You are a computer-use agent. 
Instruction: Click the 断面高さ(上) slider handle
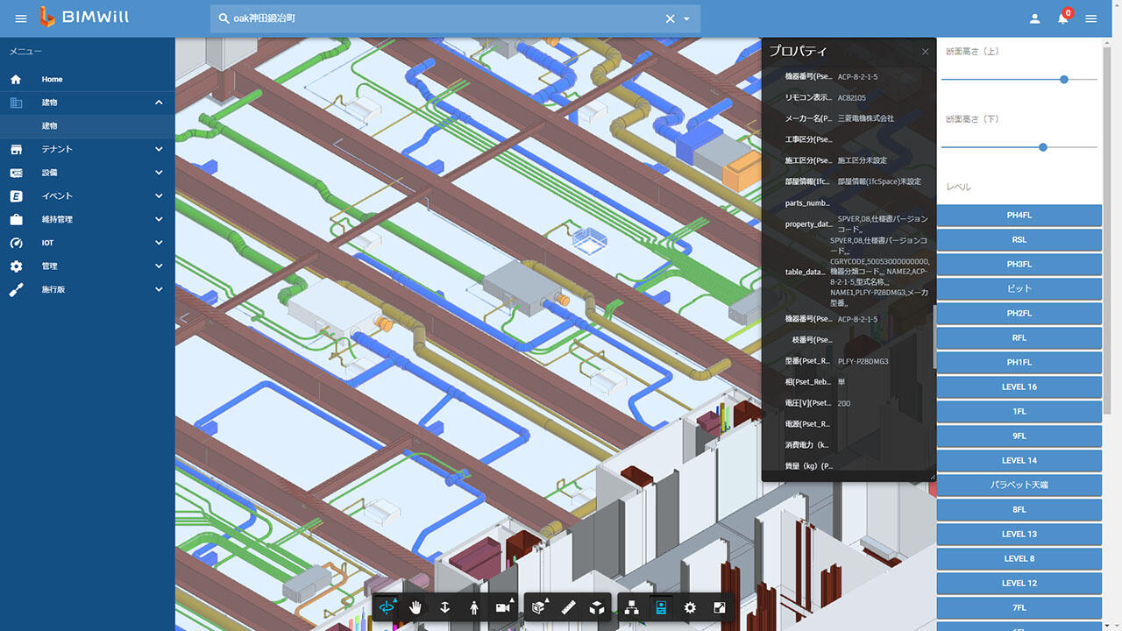(x=1064, y=79)
